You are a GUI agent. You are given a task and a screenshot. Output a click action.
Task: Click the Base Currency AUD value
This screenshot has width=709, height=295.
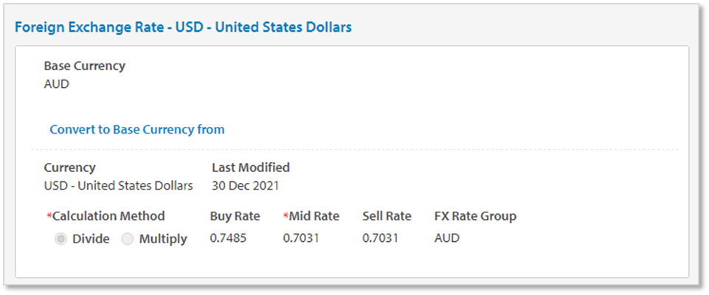pyautogui.click(x=57, y=84)
